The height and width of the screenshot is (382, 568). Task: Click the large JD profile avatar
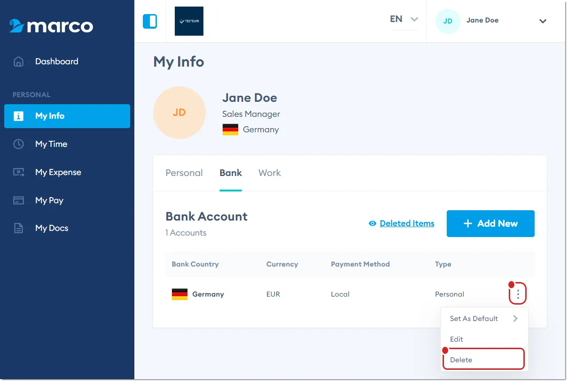(179, 113)
